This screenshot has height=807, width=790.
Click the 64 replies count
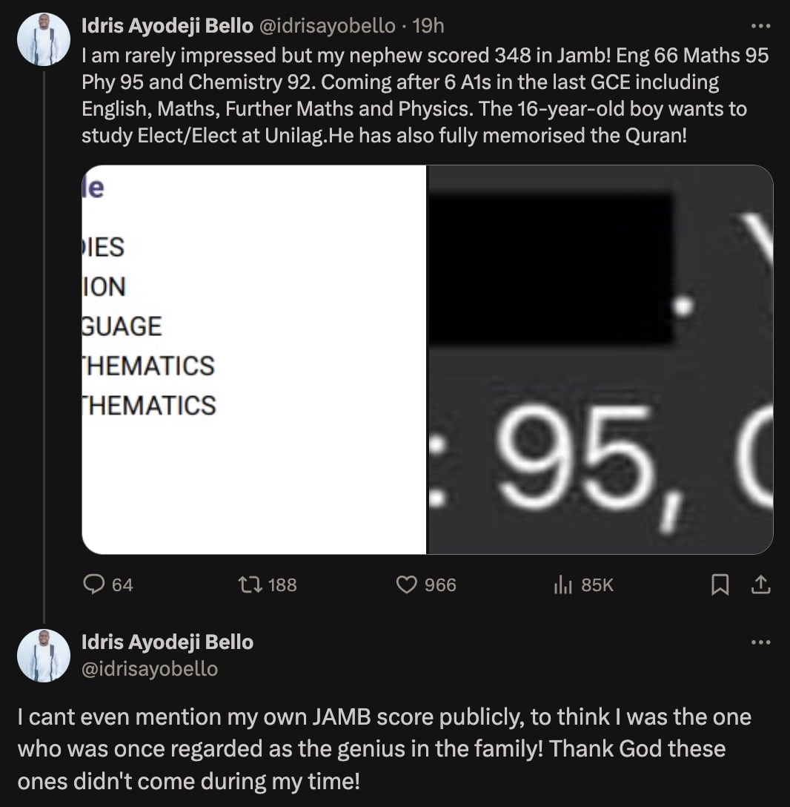pos(121,585)
